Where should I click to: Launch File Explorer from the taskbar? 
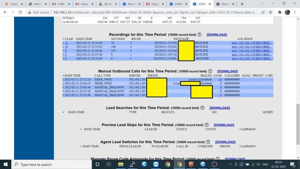tap(120, 164)
